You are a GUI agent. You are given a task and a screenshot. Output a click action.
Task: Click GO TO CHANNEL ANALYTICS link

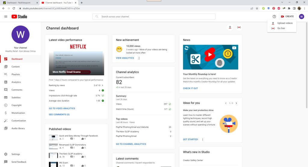[131, 144]
